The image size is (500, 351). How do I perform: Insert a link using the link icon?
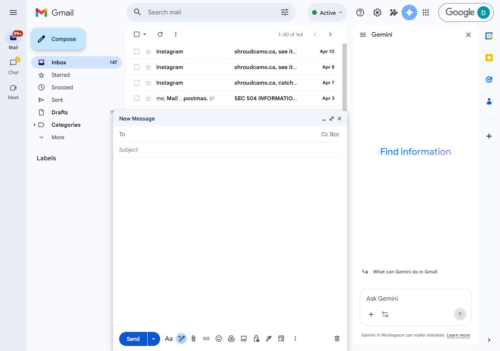(206, 339)
